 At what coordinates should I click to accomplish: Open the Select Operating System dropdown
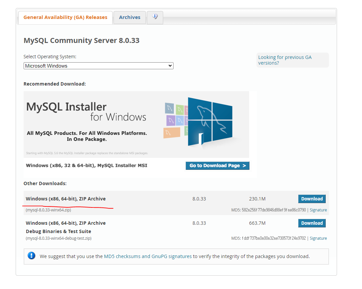(x=98, y=66)
